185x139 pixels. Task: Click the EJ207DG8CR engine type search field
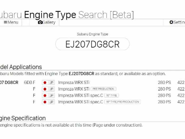click(x=92, y=44)
